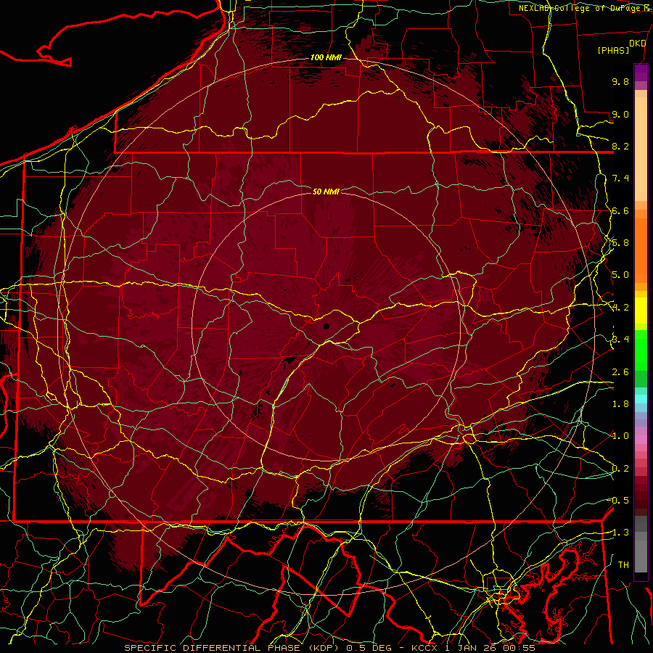Screen dimensions: 653x653
Task: Click the cyan band of the color scale
Action: click(x=641, y=399)
